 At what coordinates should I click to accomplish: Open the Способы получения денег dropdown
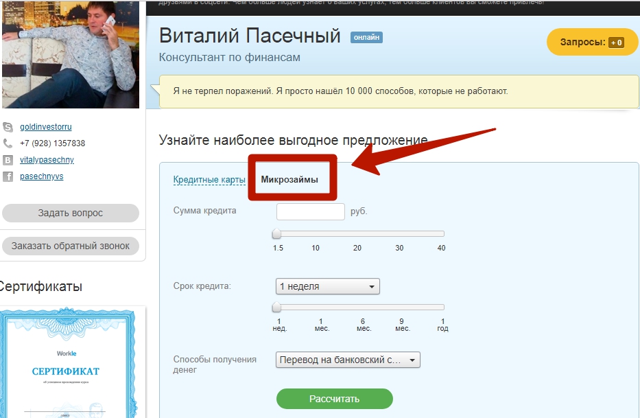coord(348,360)
